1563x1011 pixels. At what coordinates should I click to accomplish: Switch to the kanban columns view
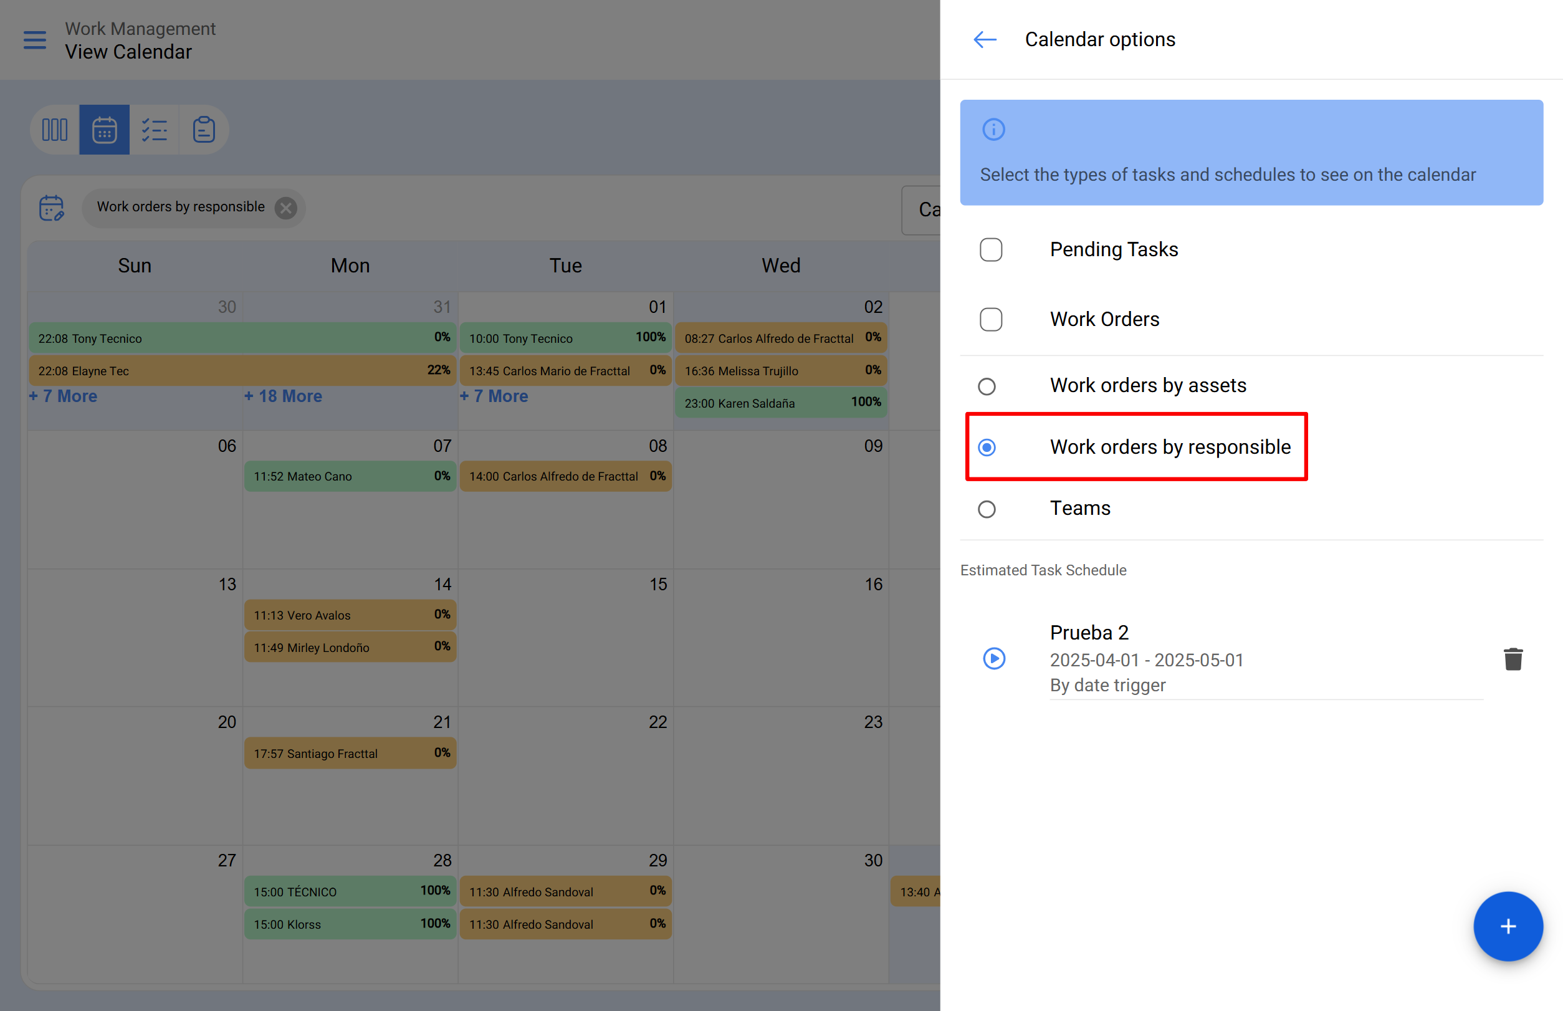(55, 130)
